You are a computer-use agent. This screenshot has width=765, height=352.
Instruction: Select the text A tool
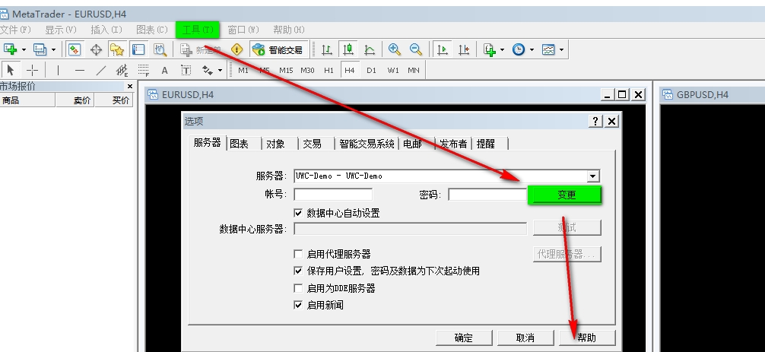[165, 70]
